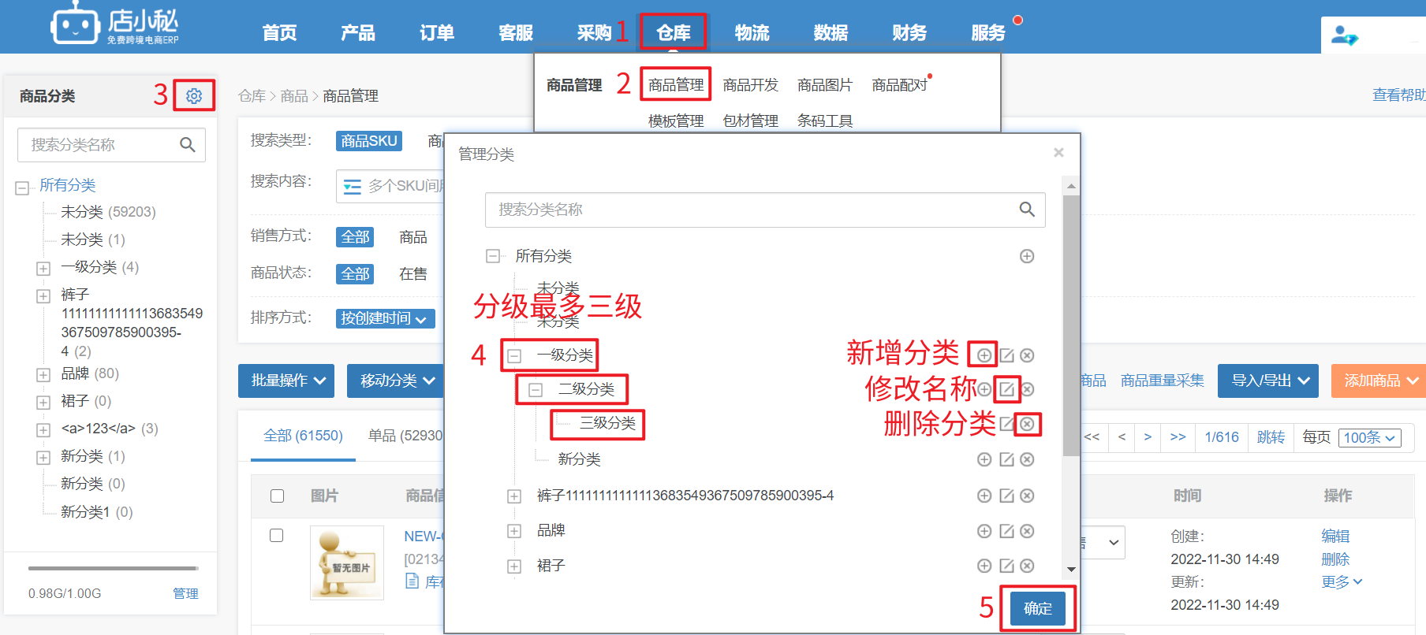The height and width of the screenshot is (635, 1426).
Task: Open the 仓库 top menu
Action: pyautogui.click(x=673, y=33)
